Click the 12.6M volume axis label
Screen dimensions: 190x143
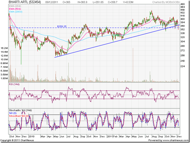coord(4,56)
